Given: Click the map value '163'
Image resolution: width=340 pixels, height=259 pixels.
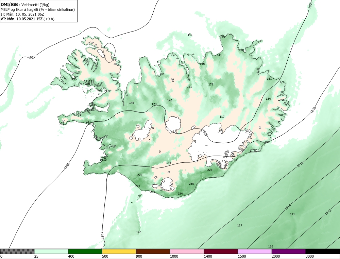Looking at the screenshot, I should (x=62, y=123).
